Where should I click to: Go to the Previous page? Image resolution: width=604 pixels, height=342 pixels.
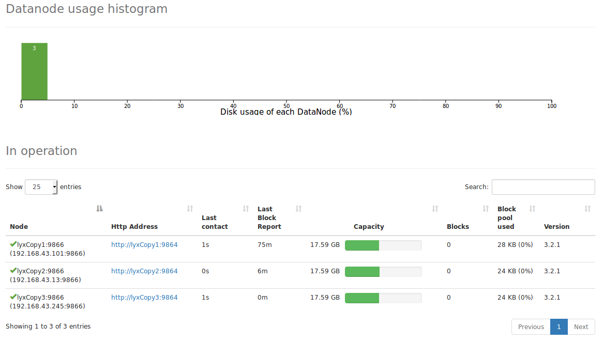[x=531, y=327]
